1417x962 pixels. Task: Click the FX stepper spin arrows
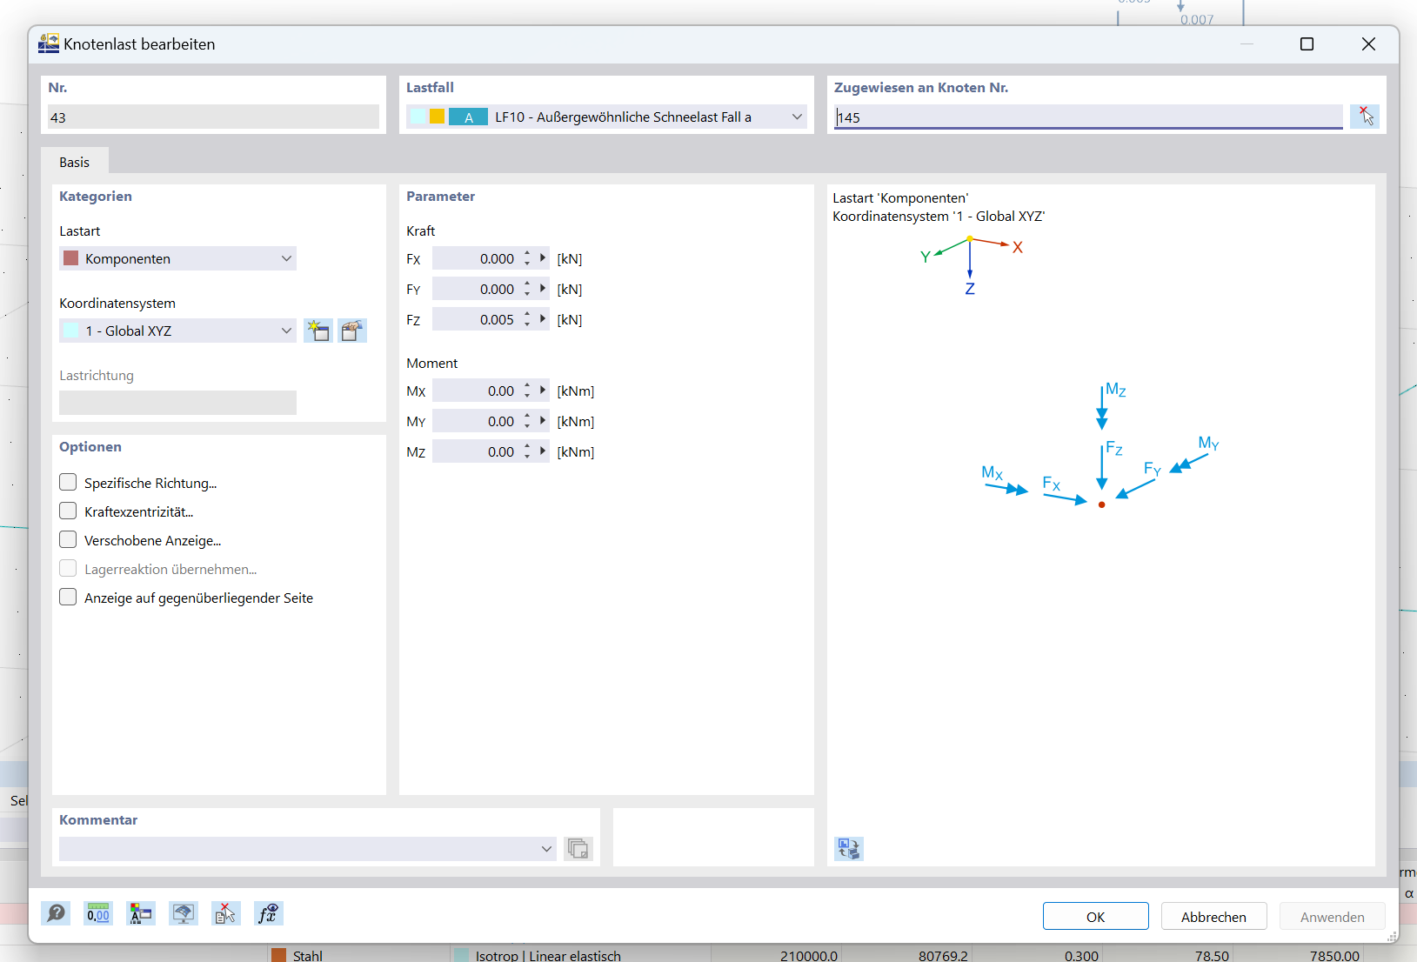(x=527, y=258)
